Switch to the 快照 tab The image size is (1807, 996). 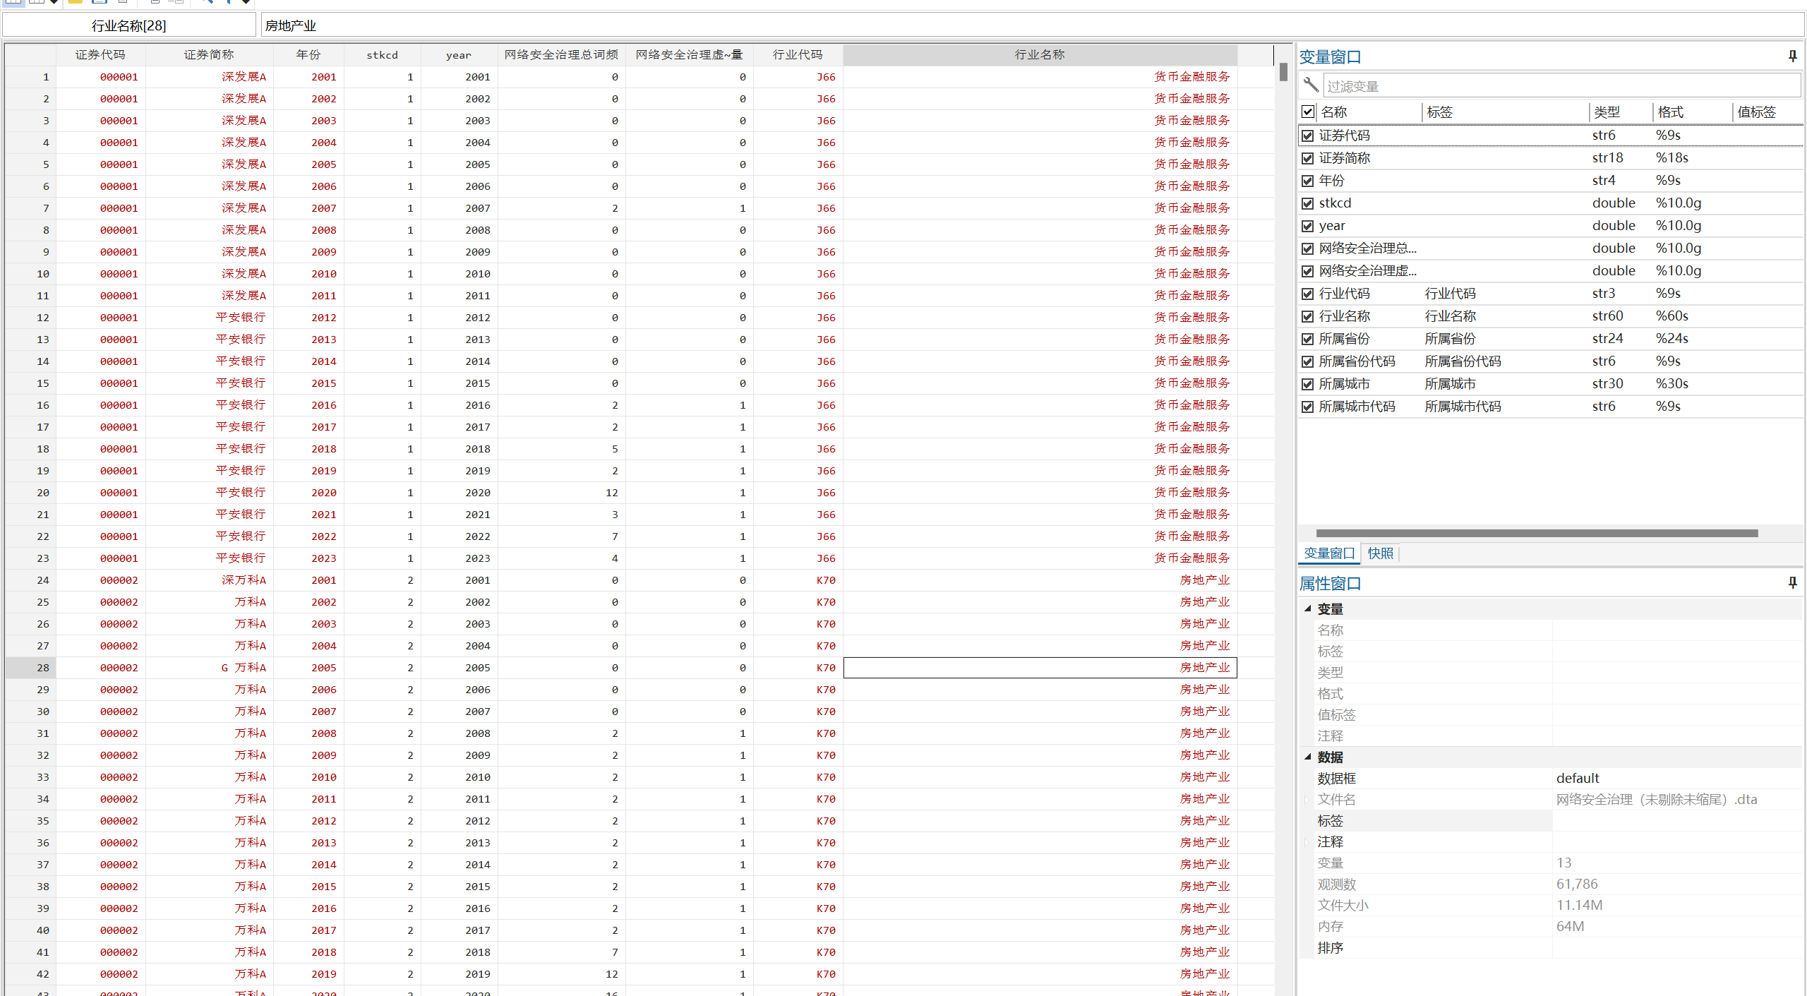point(1380,553)
